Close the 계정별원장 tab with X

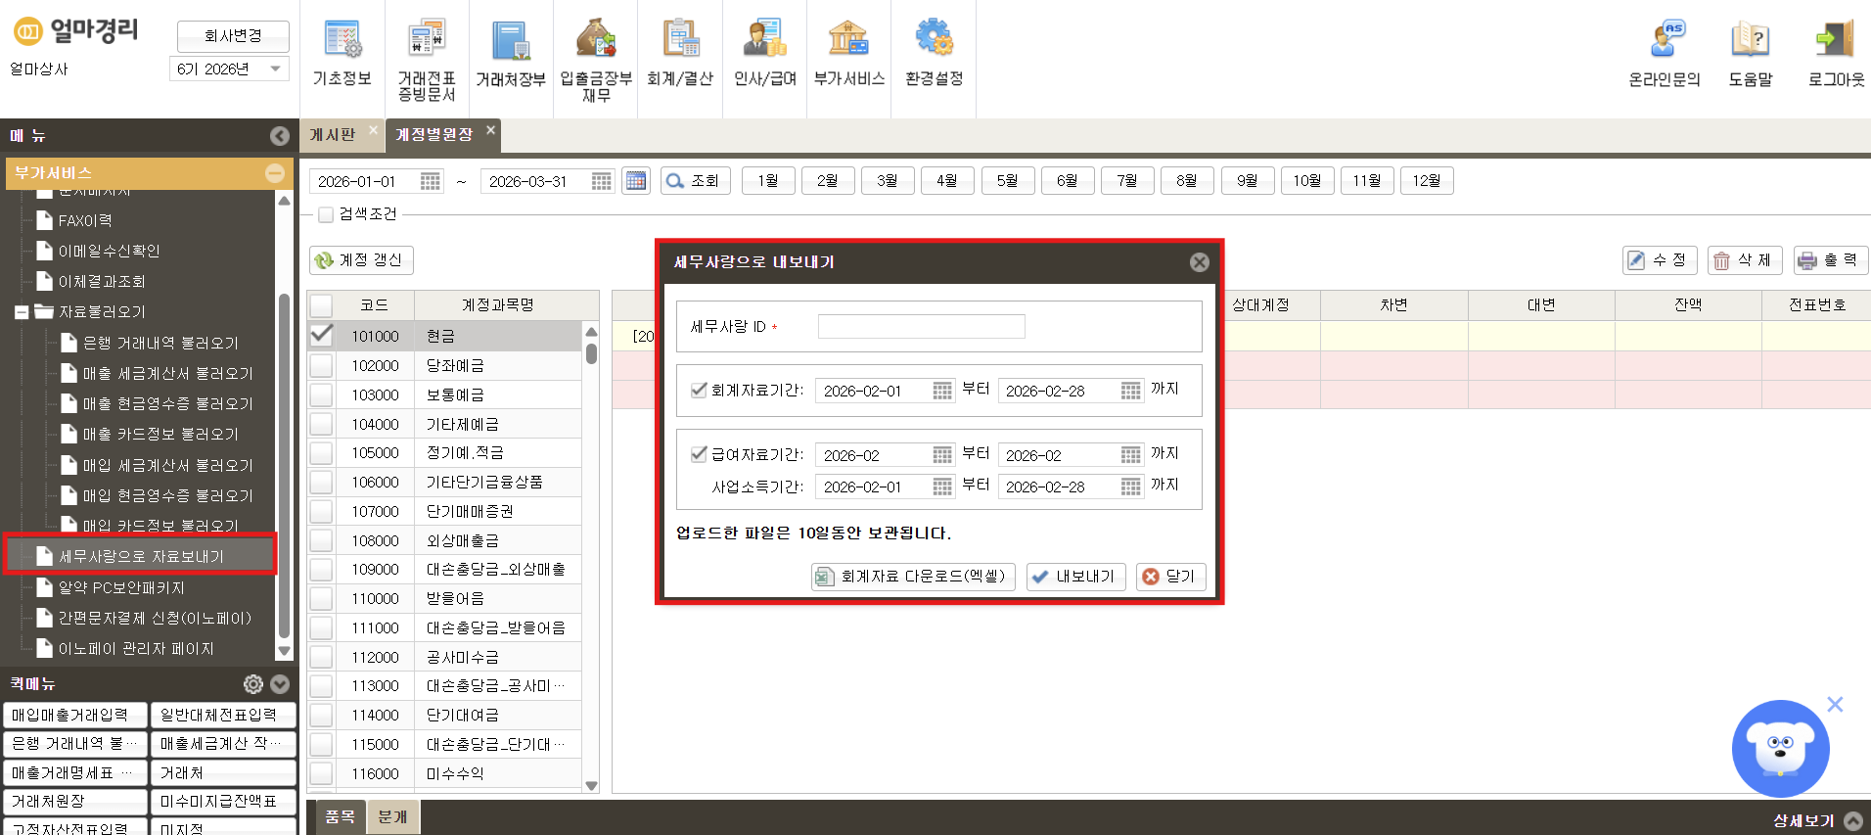490,129
